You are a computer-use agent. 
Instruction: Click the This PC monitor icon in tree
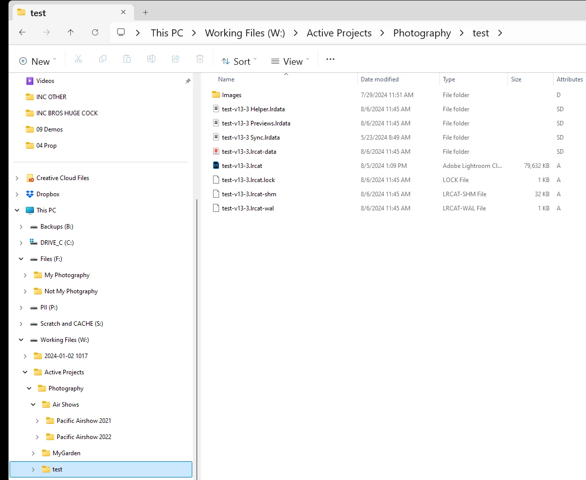30,210
